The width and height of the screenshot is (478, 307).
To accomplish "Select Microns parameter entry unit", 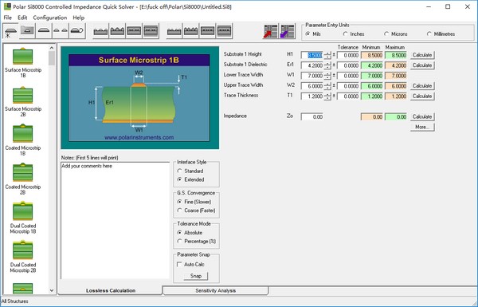I will click(x=396, y=33).
